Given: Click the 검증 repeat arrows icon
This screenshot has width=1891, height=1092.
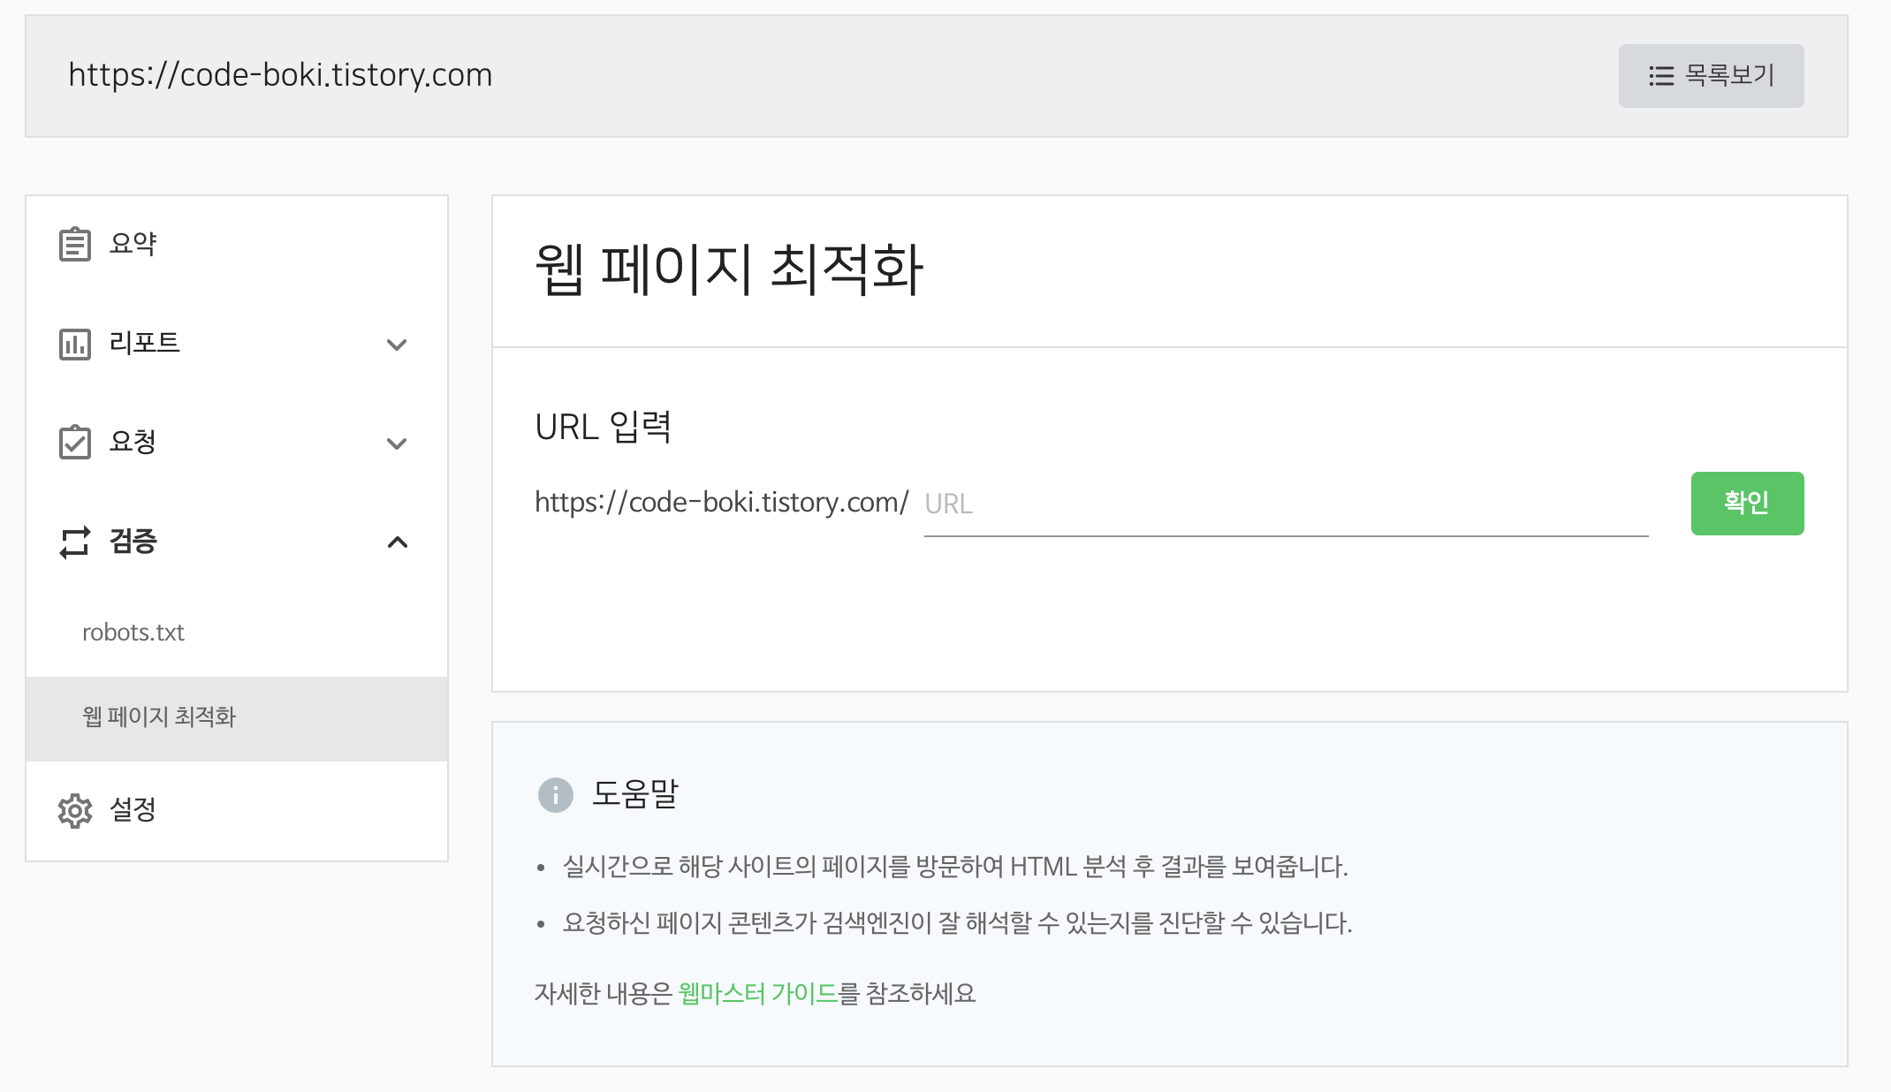Looking at the screenshot, I should (75, 542).
